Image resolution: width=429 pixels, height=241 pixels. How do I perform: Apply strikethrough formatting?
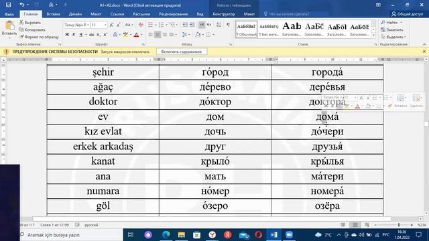pyautogui.click(x=91, y=35)
